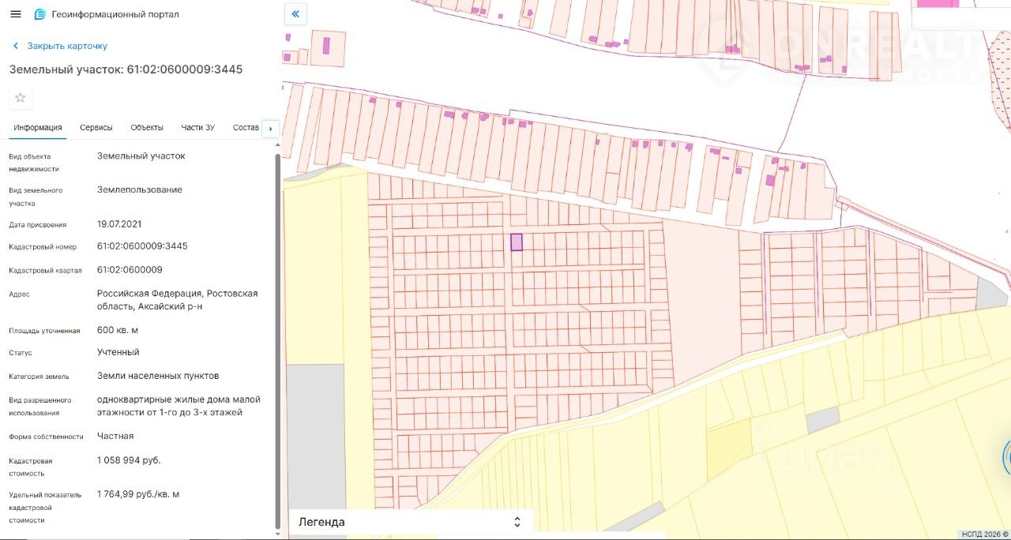The image size is (1011, 540).
Task: Switch to the Сервисы tab
Action: 96,127
